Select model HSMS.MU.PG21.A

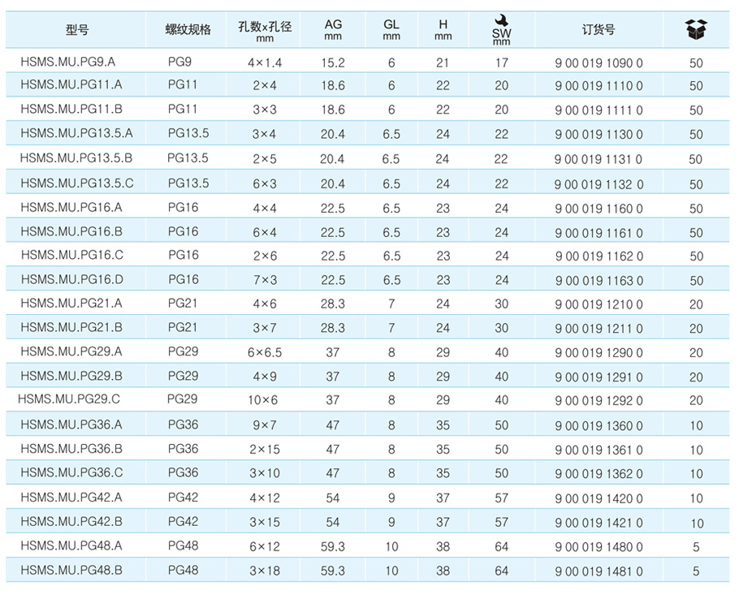click(71, 304)
